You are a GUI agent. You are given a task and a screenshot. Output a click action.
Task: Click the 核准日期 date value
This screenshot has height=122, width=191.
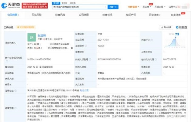click(x=169, y=67)
